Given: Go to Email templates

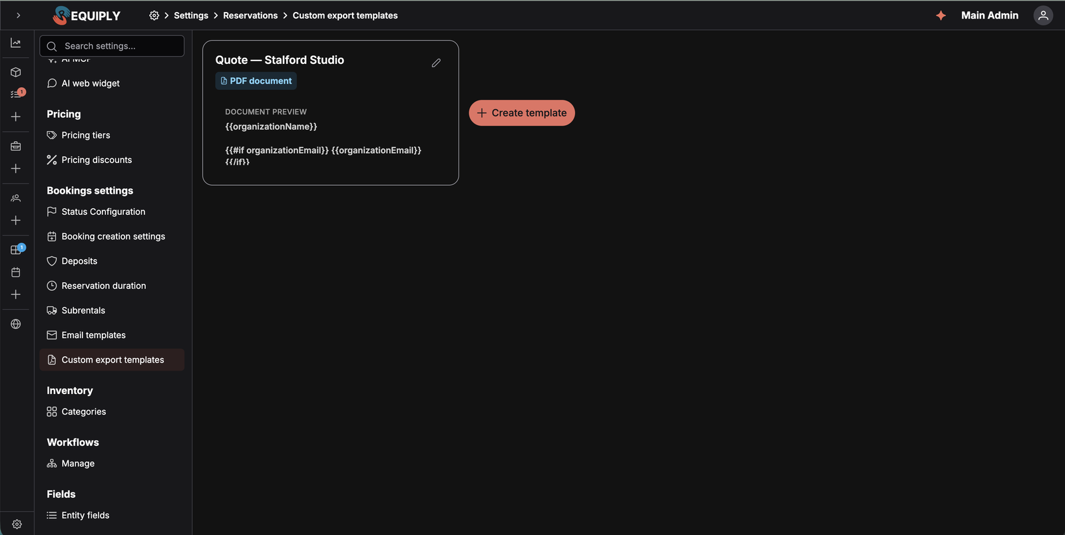Looking at the screenshot, I should point(112,335).
